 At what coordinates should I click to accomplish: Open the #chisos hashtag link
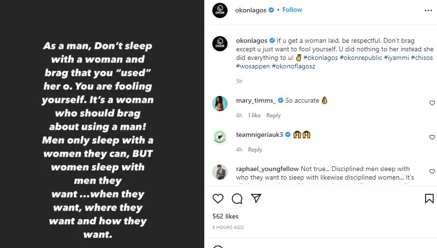(x=421, y=57)
